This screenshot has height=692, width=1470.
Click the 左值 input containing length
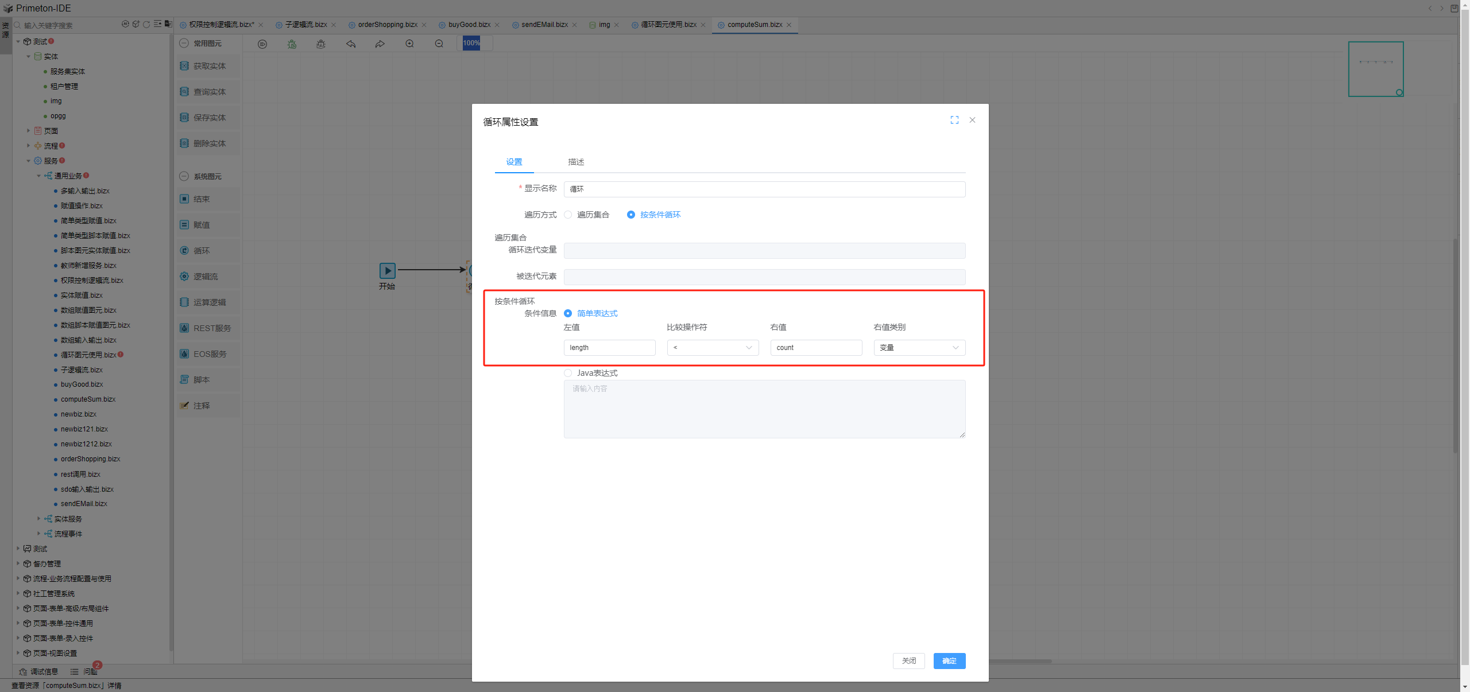(x=609, y=348)
